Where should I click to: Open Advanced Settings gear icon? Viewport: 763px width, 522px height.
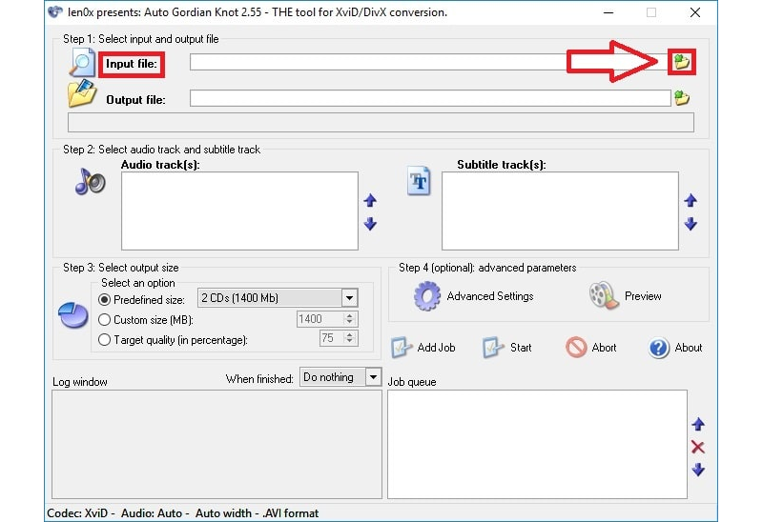[427, 295]
